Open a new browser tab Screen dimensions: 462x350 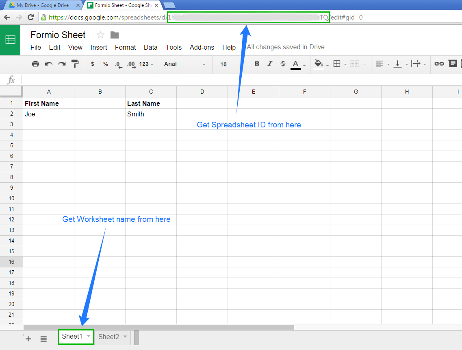click(x=169, y=5)
